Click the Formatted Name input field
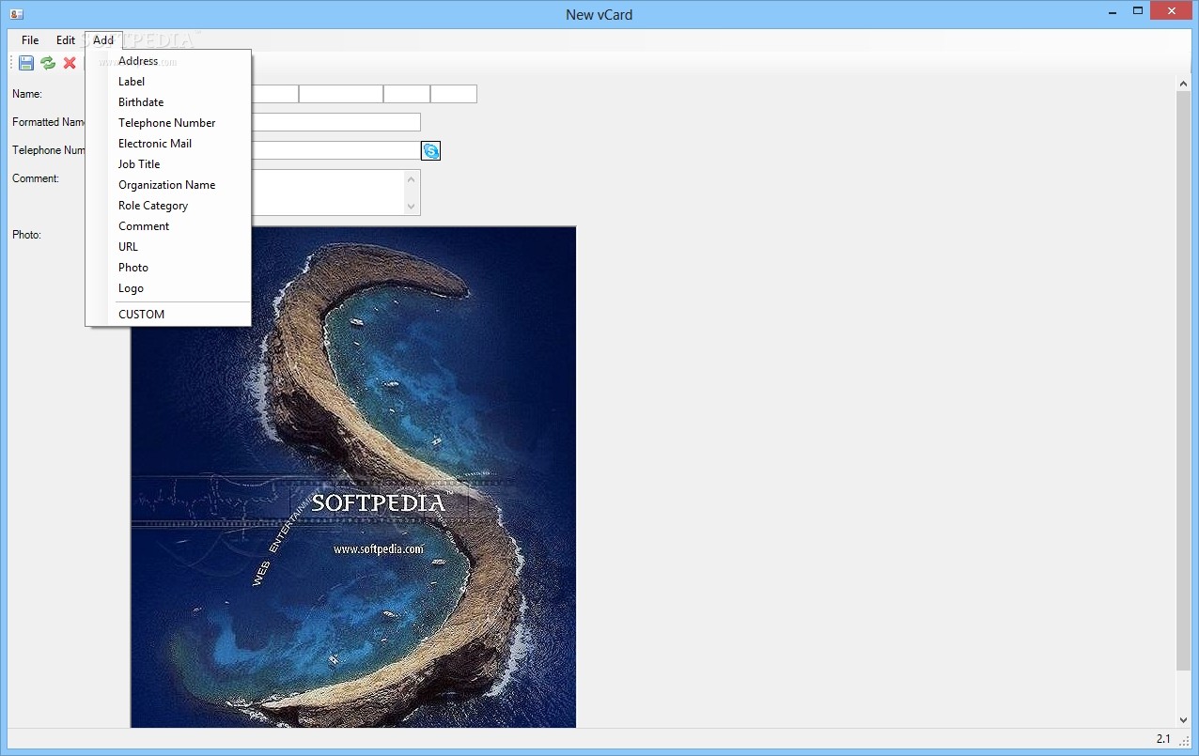 pos(335,122)
